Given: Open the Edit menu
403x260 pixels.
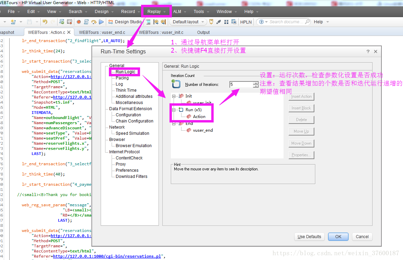Looking at the screenshot, I should click(x=31, y=12).
